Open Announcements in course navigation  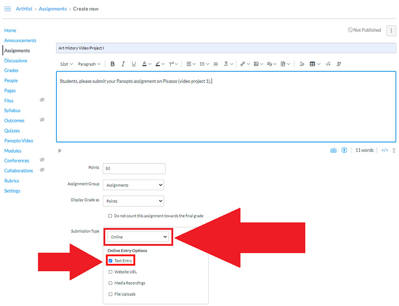(x=20, y=41)
